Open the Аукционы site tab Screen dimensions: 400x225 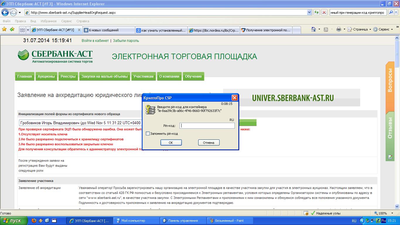point(46,76)
